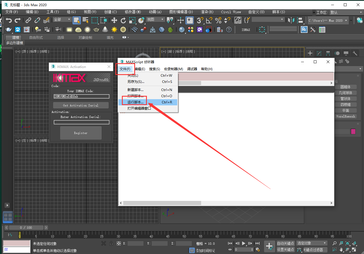Click the selection lock padlock icon
Screen dimensions: 364x254
111,243
